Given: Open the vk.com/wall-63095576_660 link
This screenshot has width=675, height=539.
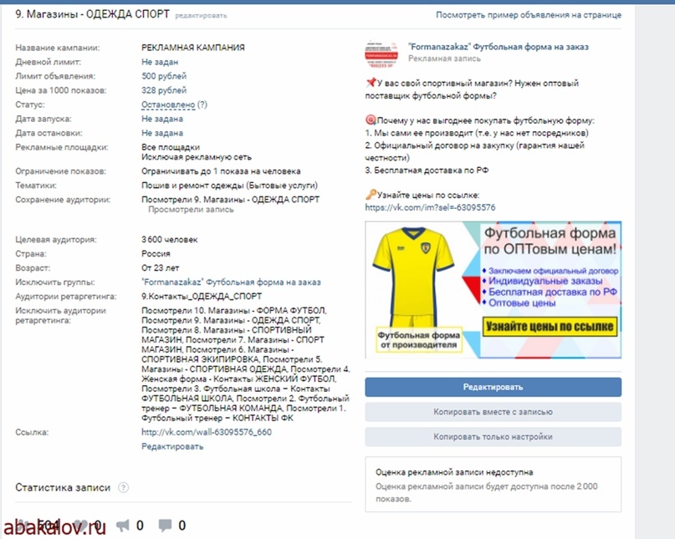Looking at the screenshot, I should tap(207, 432).
